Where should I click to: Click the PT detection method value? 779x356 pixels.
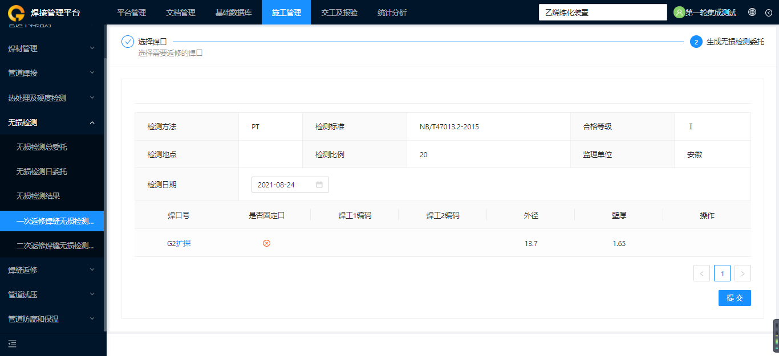point(255,126)
